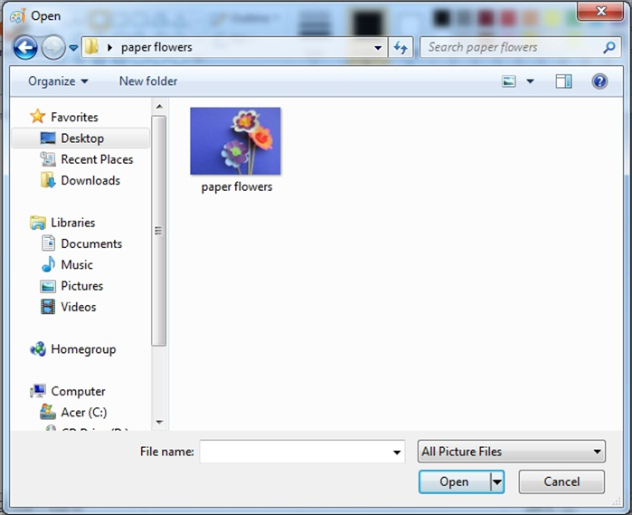Viewport: 632px width, 515px height.
Task: Open the Documents library
Action: tap(91, 243)
